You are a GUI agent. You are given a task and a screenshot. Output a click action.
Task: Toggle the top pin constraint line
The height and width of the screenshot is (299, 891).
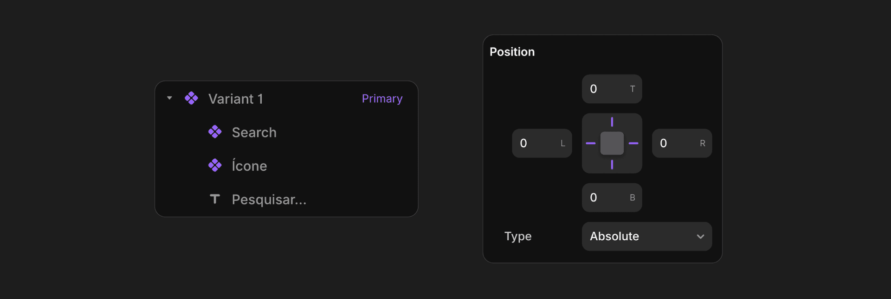tap(612, 122)
